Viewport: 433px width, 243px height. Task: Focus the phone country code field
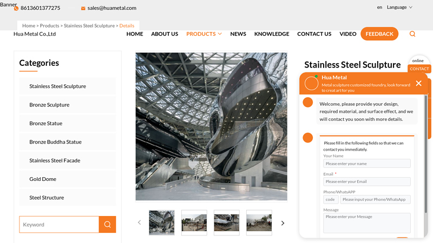(331, 199)
